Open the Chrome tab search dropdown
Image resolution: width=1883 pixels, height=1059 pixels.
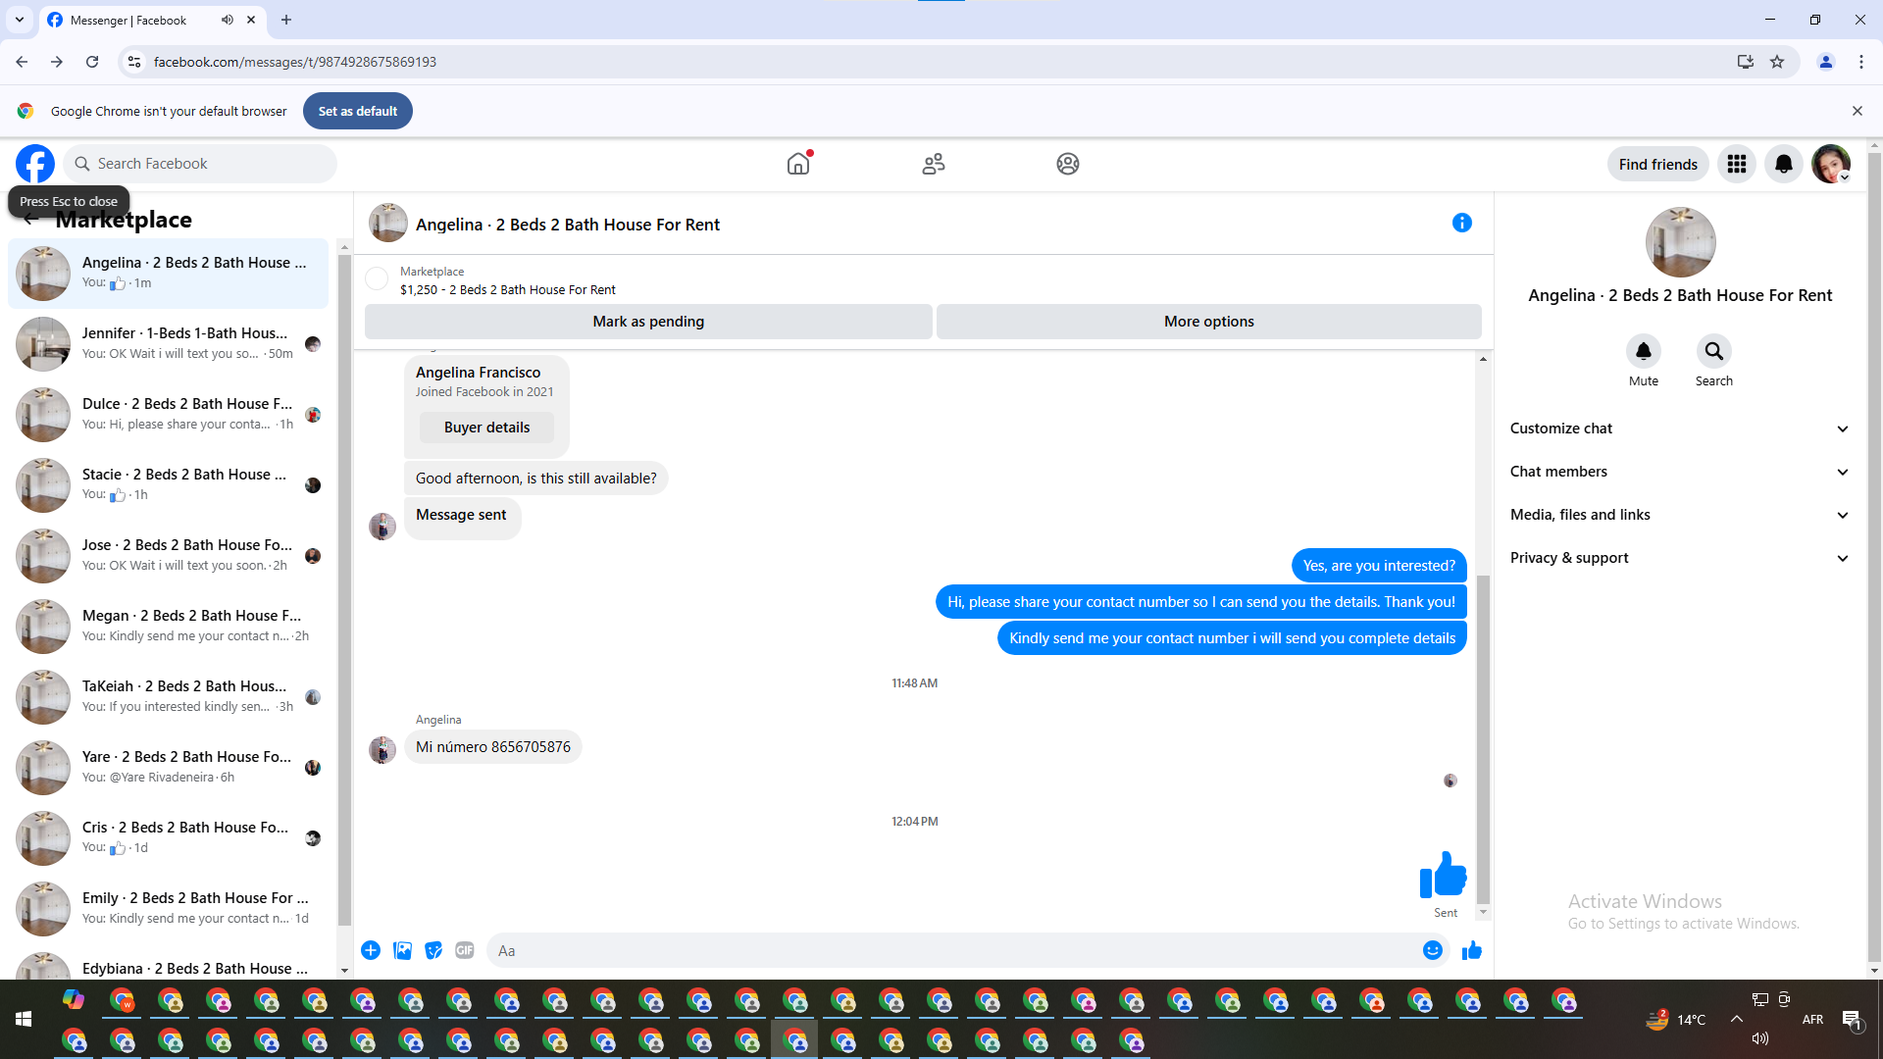pos(20,20)
